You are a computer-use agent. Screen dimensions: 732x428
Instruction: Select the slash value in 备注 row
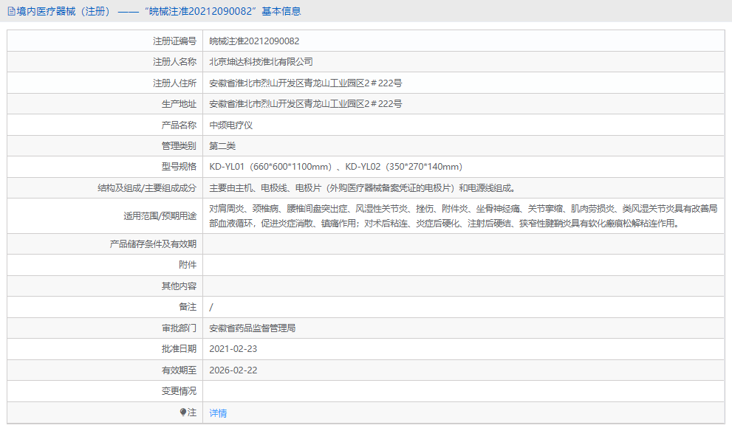(x=211, y=307)
